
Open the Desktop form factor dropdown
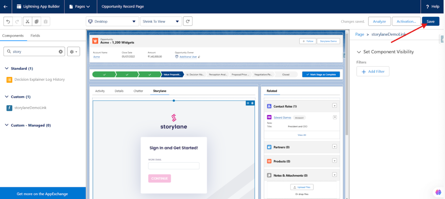tap(112, 21)
